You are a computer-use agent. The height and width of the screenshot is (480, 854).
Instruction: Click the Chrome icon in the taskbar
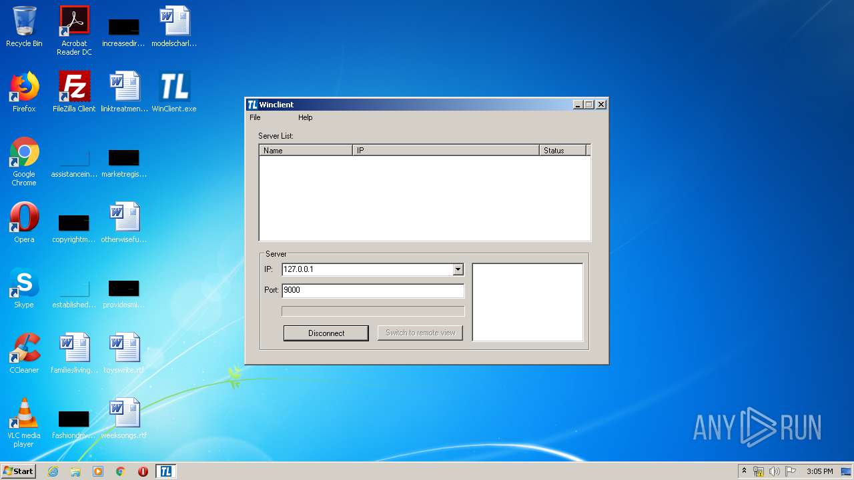[121, 471]
